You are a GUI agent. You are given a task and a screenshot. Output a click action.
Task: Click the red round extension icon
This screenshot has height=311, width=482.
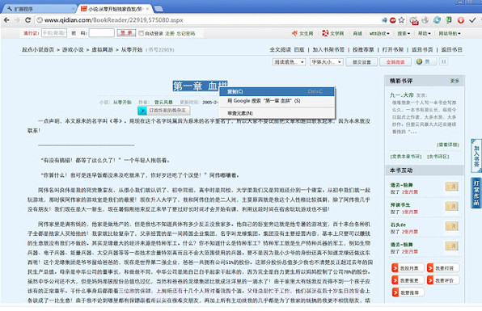pyautogui.click(x=460, y=20)
